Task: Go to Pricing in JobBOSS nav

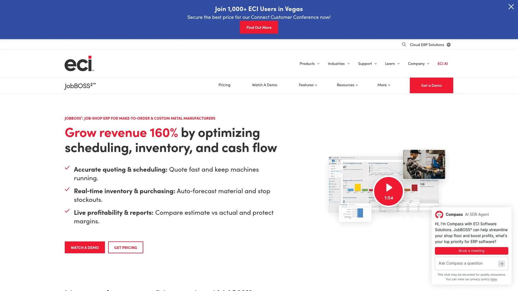Action: coord(224,85)
